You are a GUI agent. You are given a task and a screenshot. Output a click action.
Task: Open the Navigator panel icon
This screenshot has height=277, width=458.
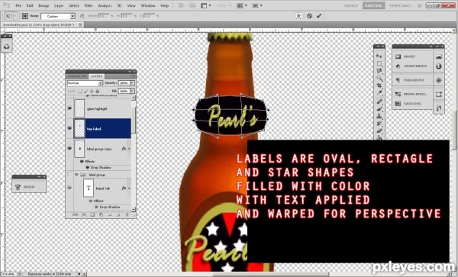pos(439,56)
